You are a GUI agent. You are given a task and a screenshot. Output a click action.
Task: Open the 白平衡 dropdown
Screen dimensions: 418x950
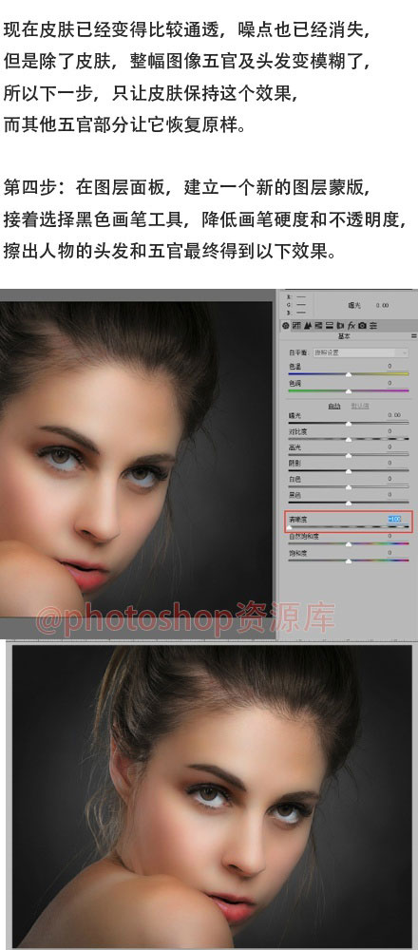click(360, 352)
